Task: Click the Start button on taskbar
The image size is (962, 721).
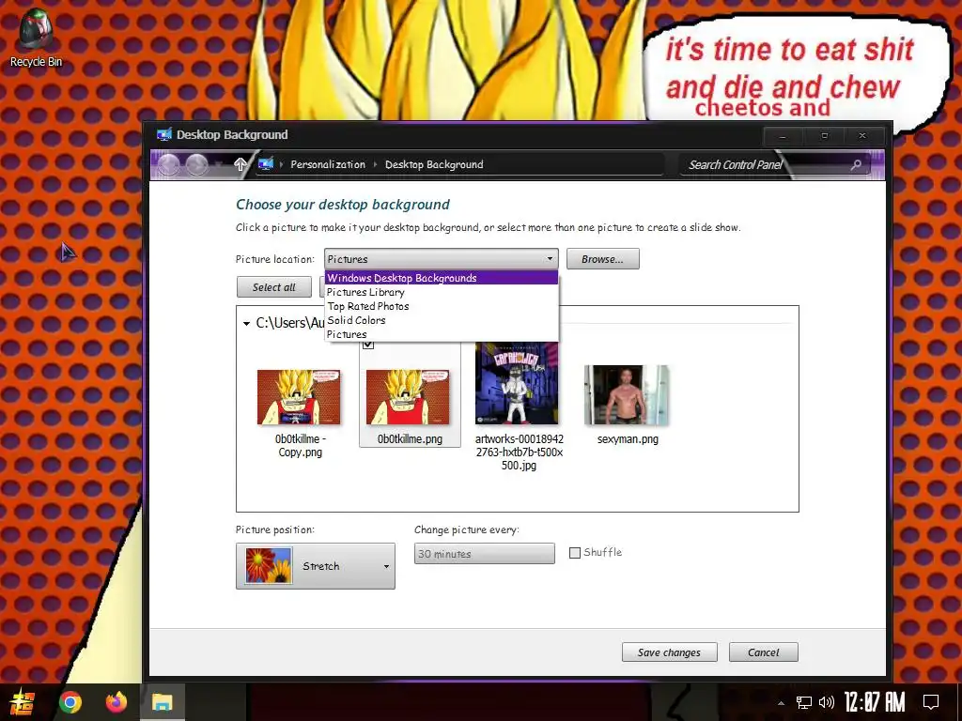Action: [22, 702]
